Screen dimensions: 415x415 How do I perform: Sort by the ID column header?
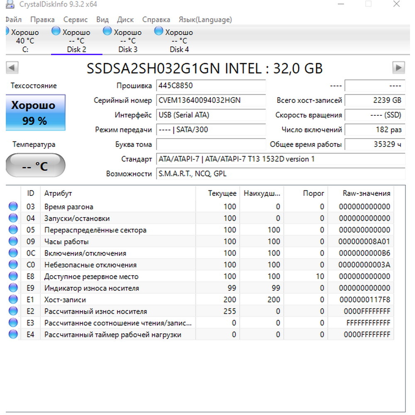point(30,193)
